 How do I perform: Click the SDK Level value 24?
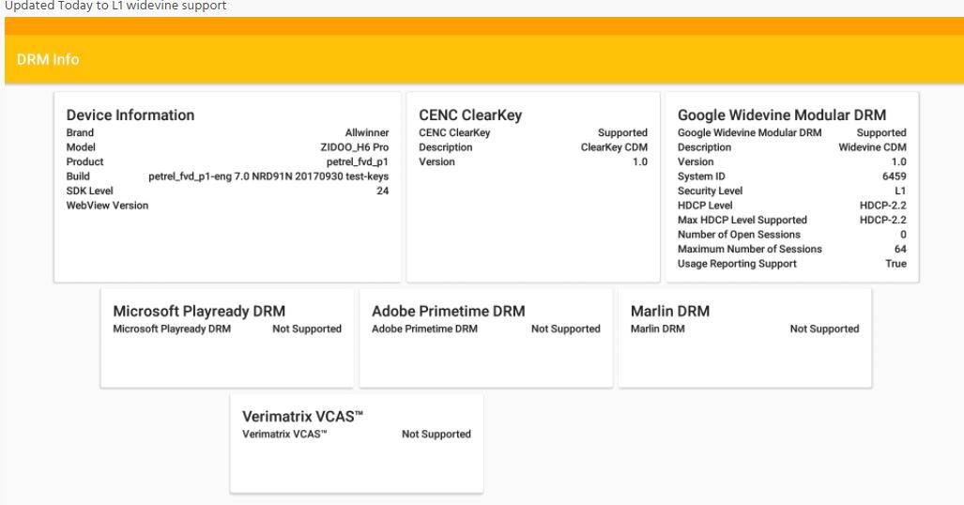pos(382,191)
